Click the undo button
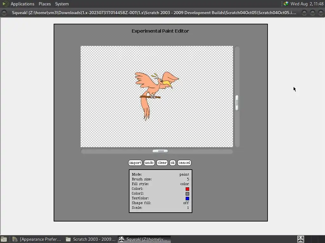The image size is (325, 243). (149, 163)
